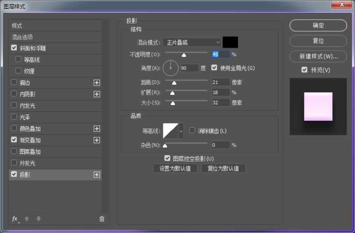Screen dimensions: 355x233
Task: Click the plus icon beside 渐变叠加
Action: [97, 140]
